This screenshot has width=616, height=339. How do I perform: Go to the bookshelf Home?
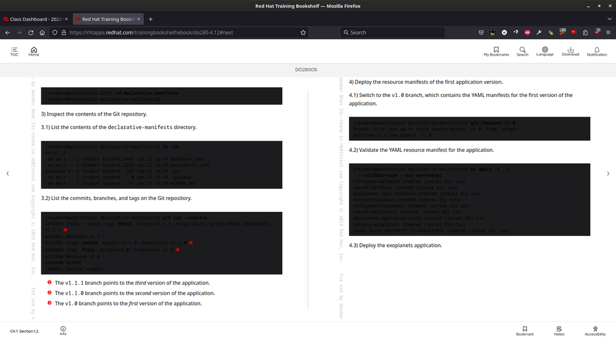(x=34, y=51)
